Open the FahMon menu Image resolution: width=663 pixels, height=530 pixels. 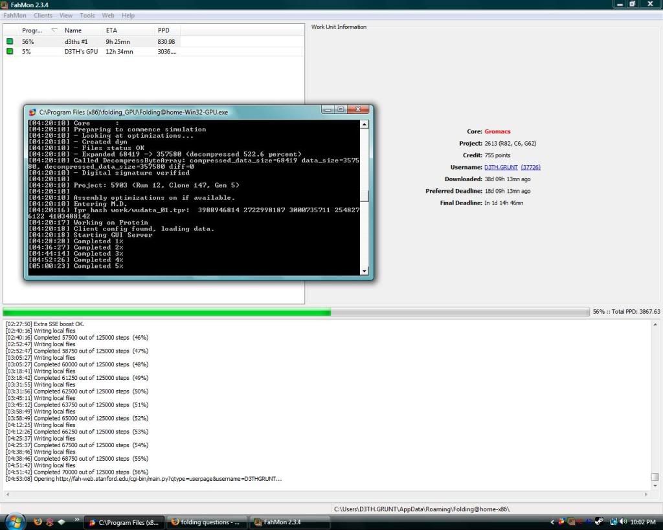coord(15,16)
